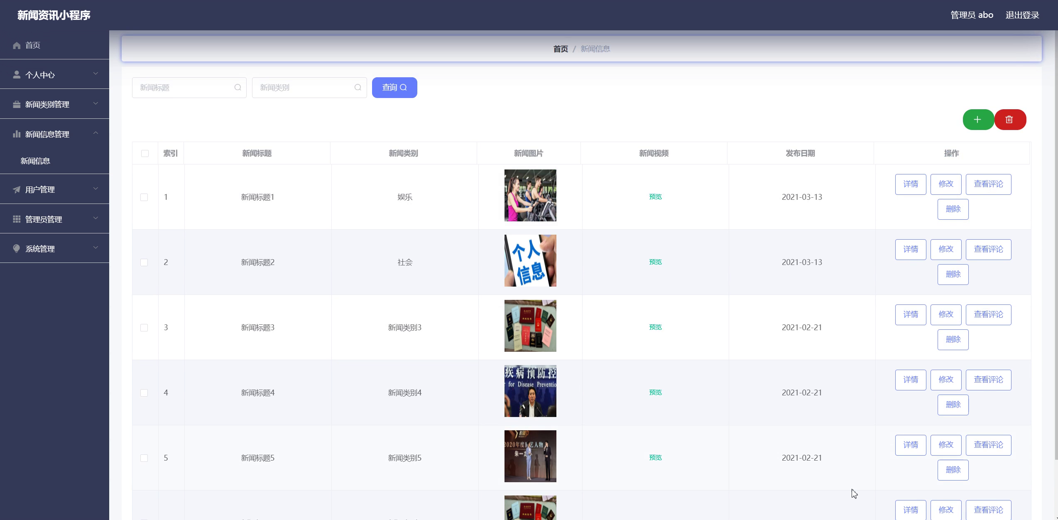Click the bar chart icon beside 新闻信息管理

point(17,134)
